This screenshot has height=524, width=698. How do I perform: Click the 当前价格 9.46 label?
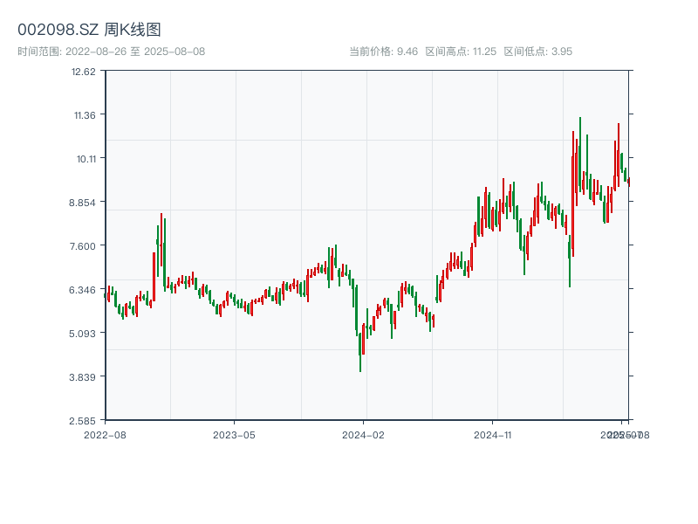[x=383, y=52]
